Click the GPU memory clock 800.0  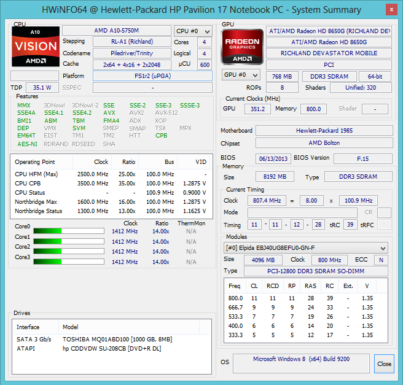[x=313, y=109]
